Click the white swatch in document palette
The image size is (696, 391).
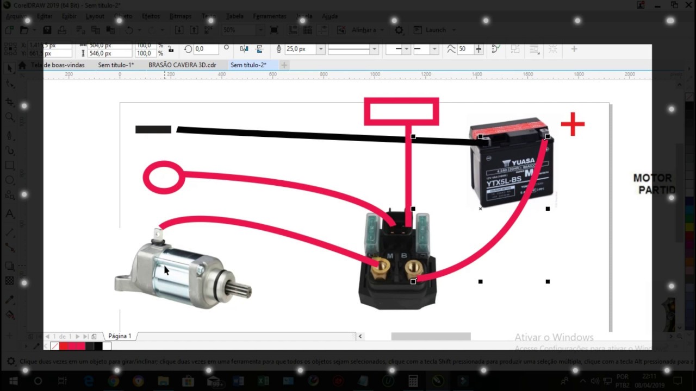[x=107, y=346]
